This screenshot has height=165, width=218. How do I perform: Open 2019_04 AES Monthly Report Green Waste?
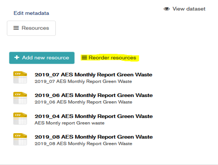coord(94,116)
